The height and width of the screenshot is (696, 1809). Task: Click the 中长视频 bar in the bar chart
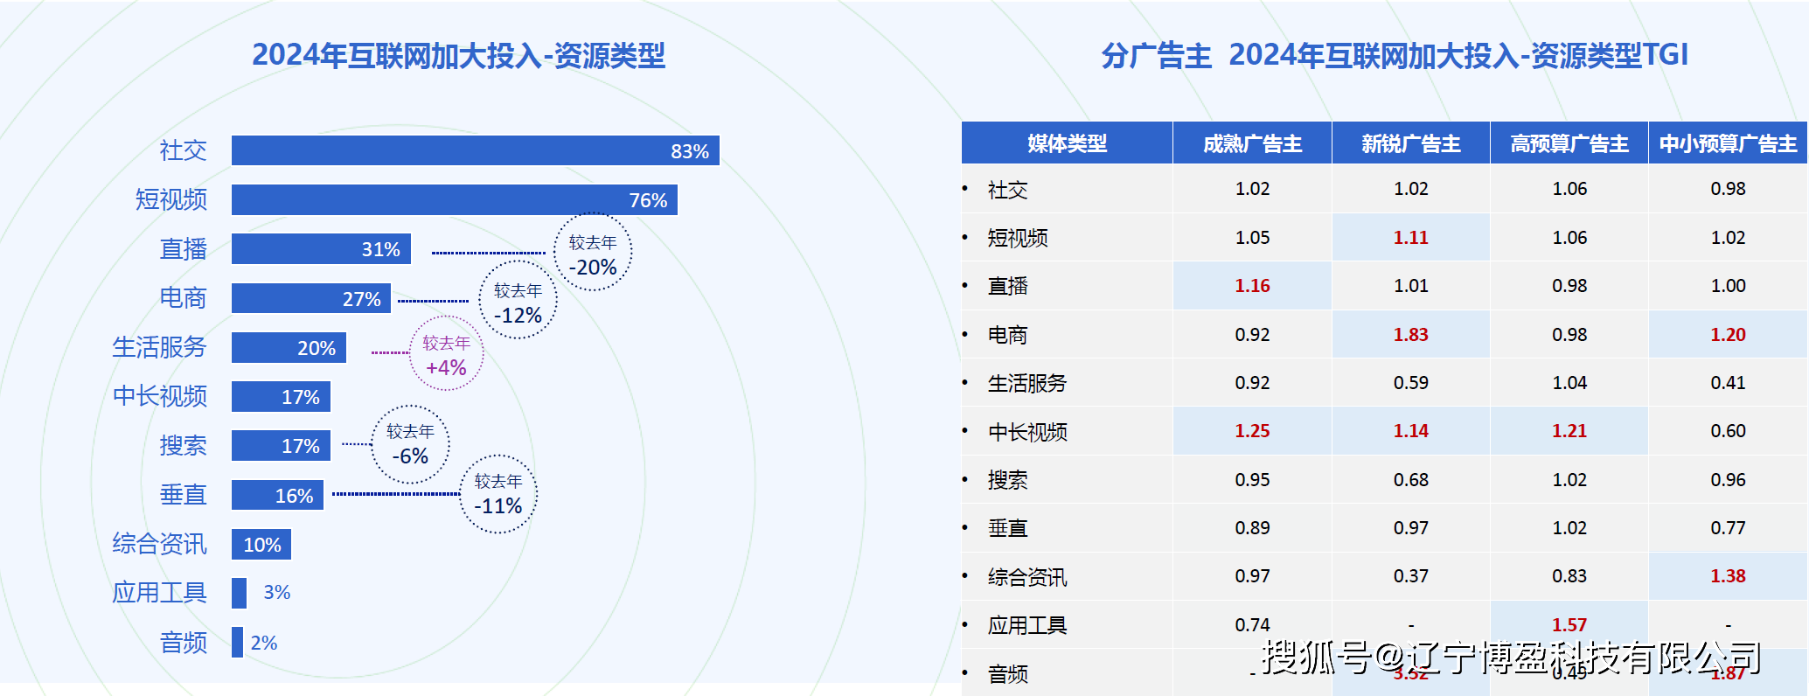tap(281, 396)
